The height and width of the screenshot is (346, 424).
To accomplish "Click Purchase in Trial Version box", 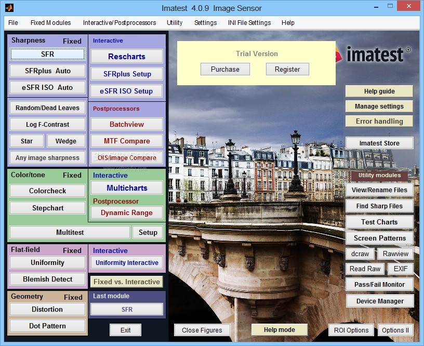I will tap(225, 69).
